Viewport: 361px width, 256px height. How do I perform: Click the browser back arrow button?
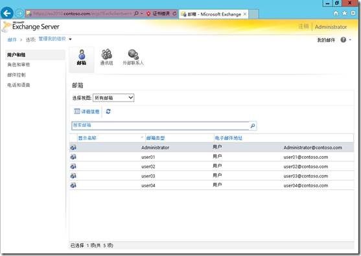point(7,14)
